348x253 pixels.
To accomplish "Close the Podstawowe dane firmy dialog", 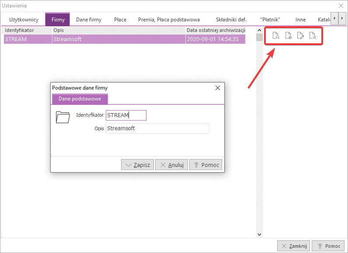I will coord(218,88).
